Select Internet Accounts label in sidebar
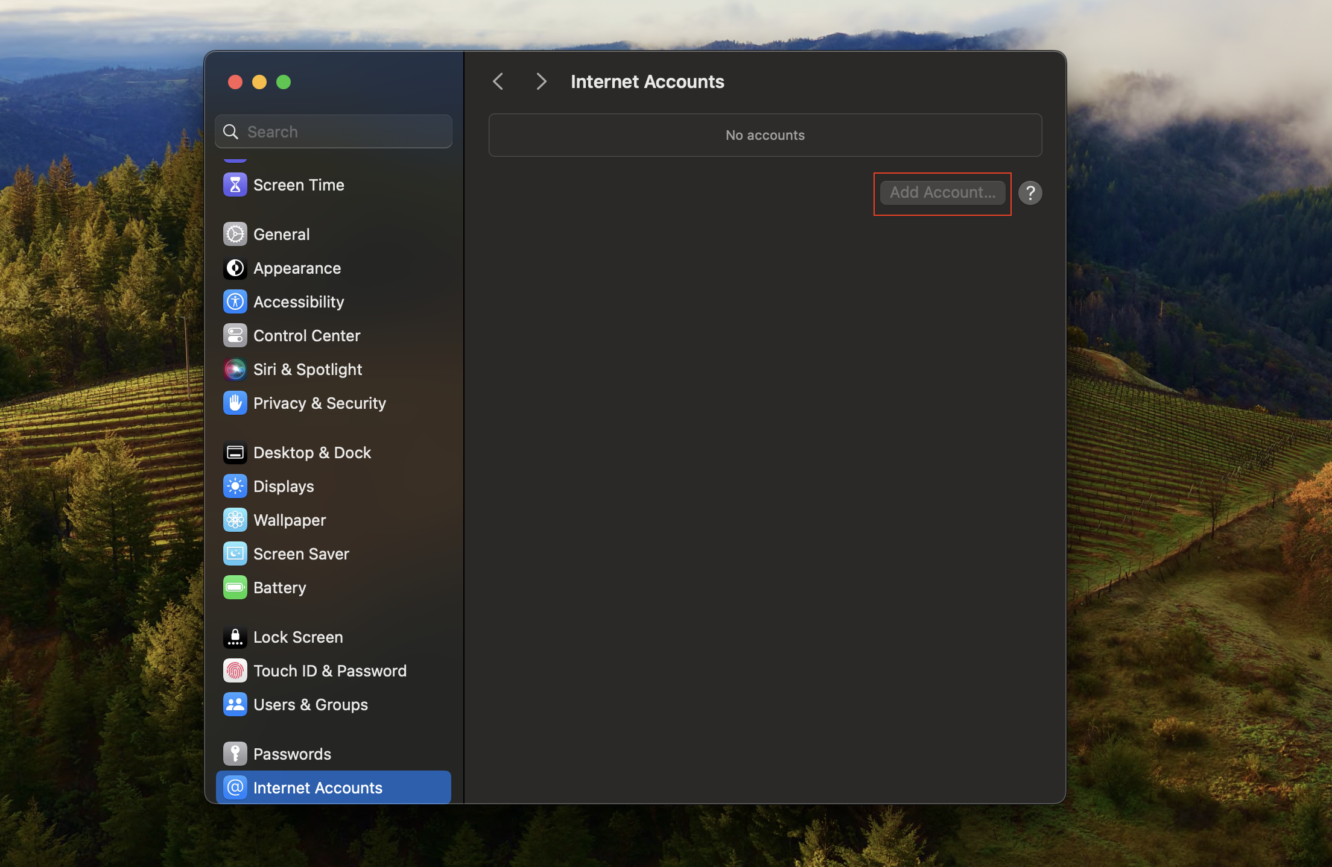Viewport: 1332px width, 867px height. (x=318, y=788)
